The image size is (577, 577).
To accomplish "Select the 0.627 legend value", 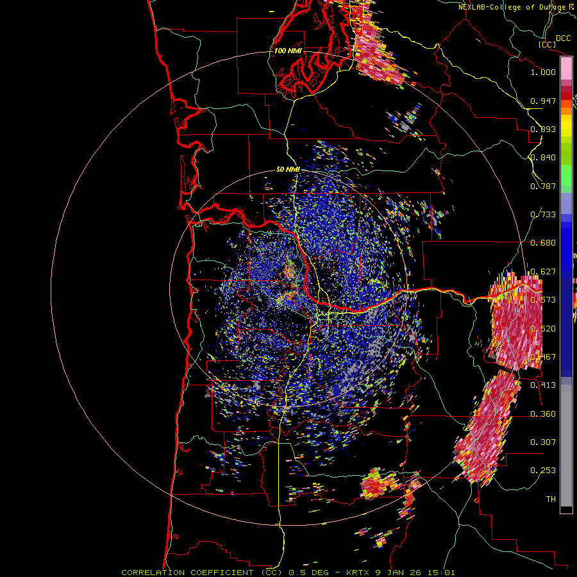I will 543,272.
